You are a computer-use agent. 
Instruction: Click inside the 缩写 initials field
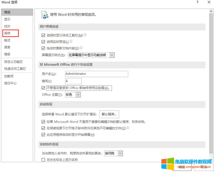tap(73, 81)
